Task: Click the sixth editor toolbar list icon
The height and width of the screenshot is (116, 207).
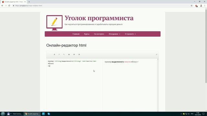Action: tap(79, 54)
